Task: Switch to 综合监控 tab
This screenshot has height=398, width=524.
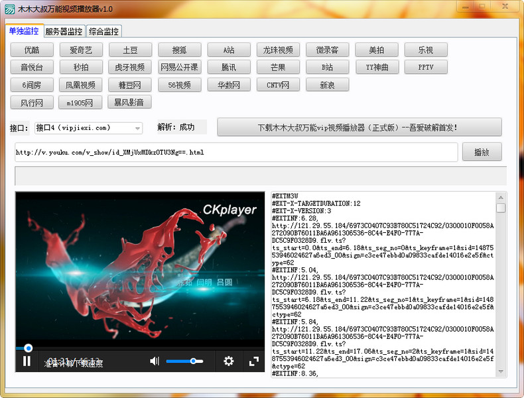Action: point(103,31)
